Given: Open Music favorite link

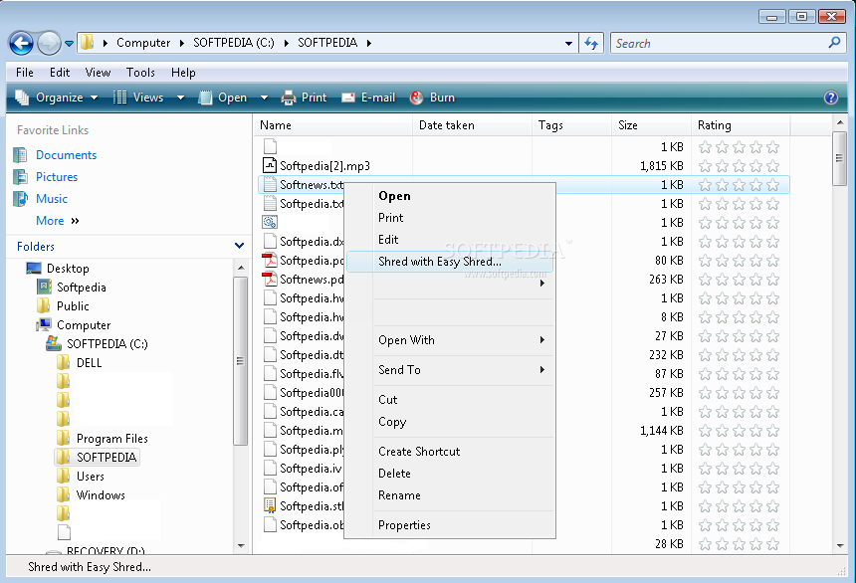Looking at the screenshot, I should [52, 199].
